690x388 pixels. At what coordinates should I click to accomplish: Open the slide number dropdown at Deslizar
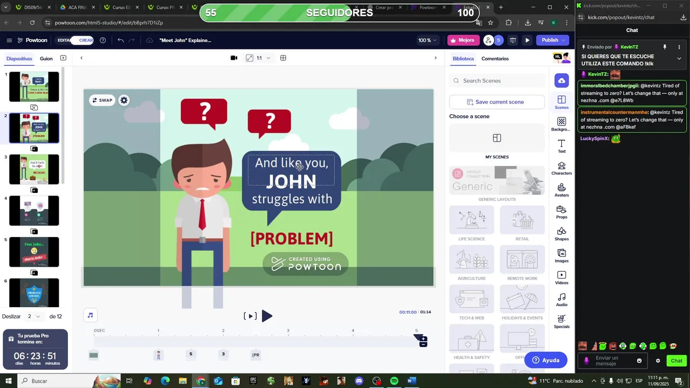click(x=33, y=316)
